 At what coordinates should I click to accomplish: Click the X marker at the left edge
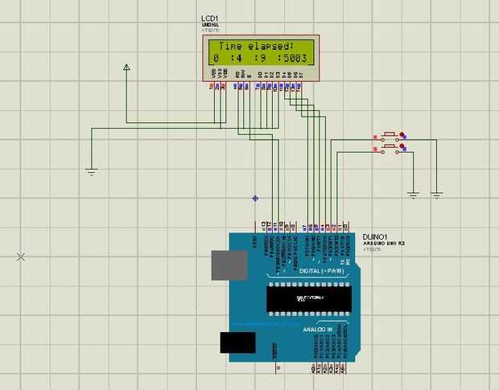[21, 257]
